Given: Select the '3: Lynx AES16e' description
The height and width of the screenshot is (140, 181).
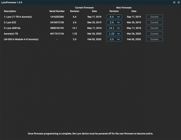Looking at the screenshot, I should point(12,28).
